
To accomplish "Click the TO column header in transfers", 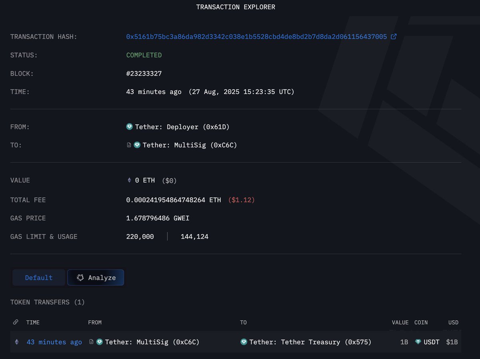I will 243,322.
